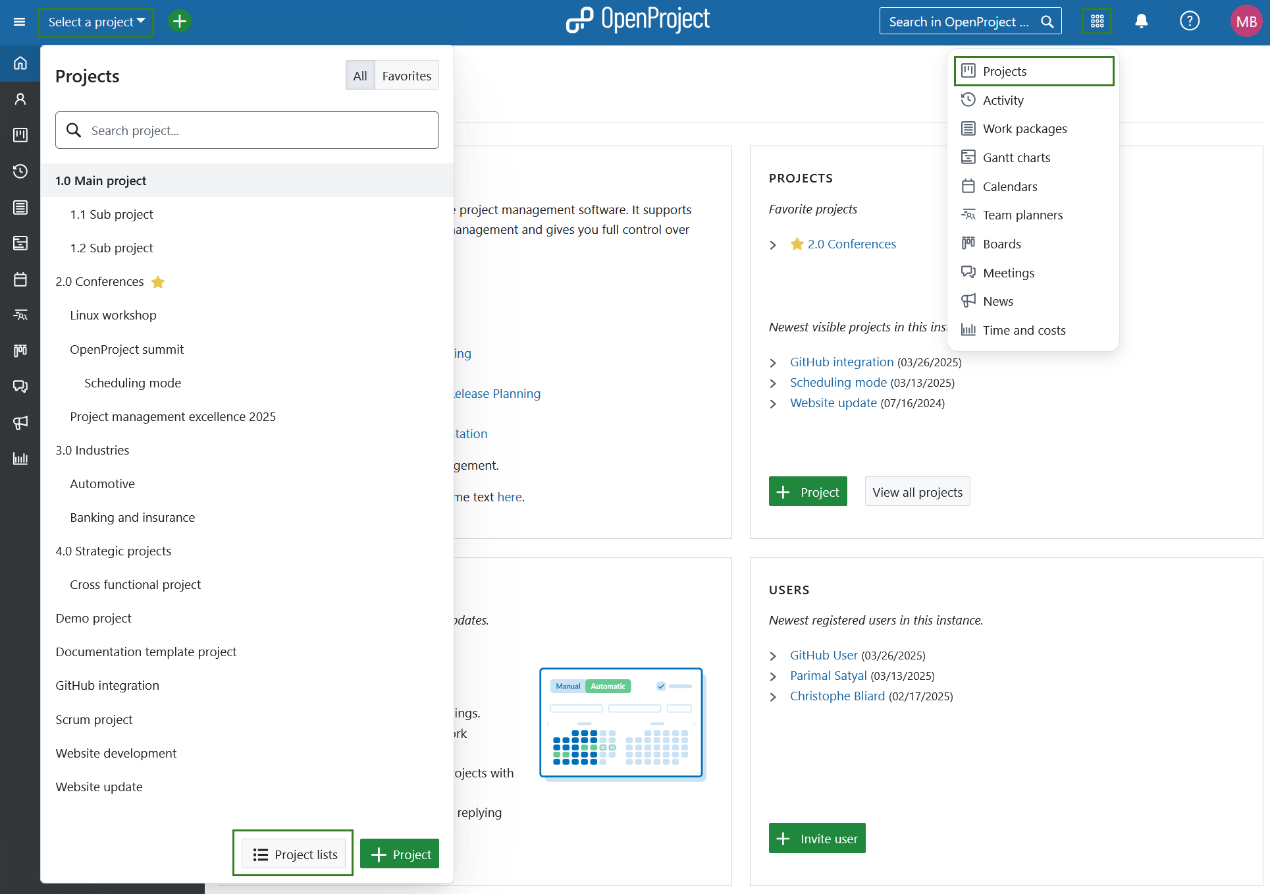1270x894 pixels.
Task: Select the Calendars icon in the sidebar
Action: [x=20, y=279]
